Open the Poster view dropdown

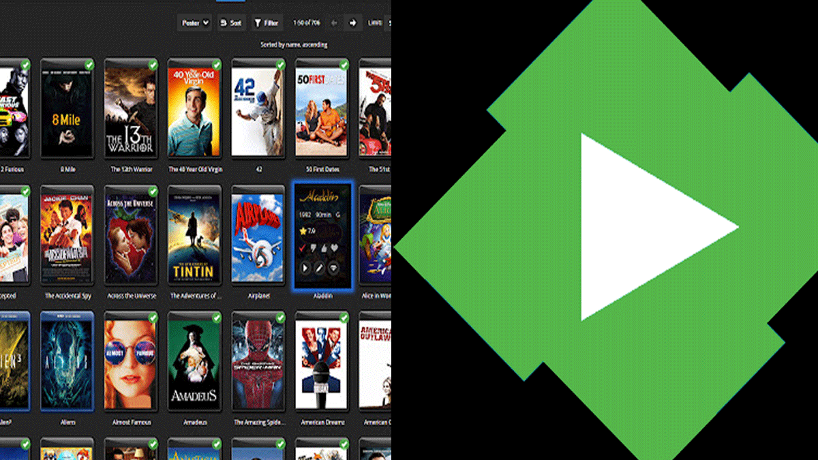click(195, 22)
